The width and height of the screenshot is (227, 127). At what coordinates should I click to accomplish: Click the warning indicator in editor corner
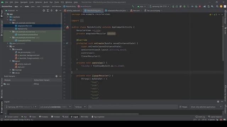(x=211, y=14)
